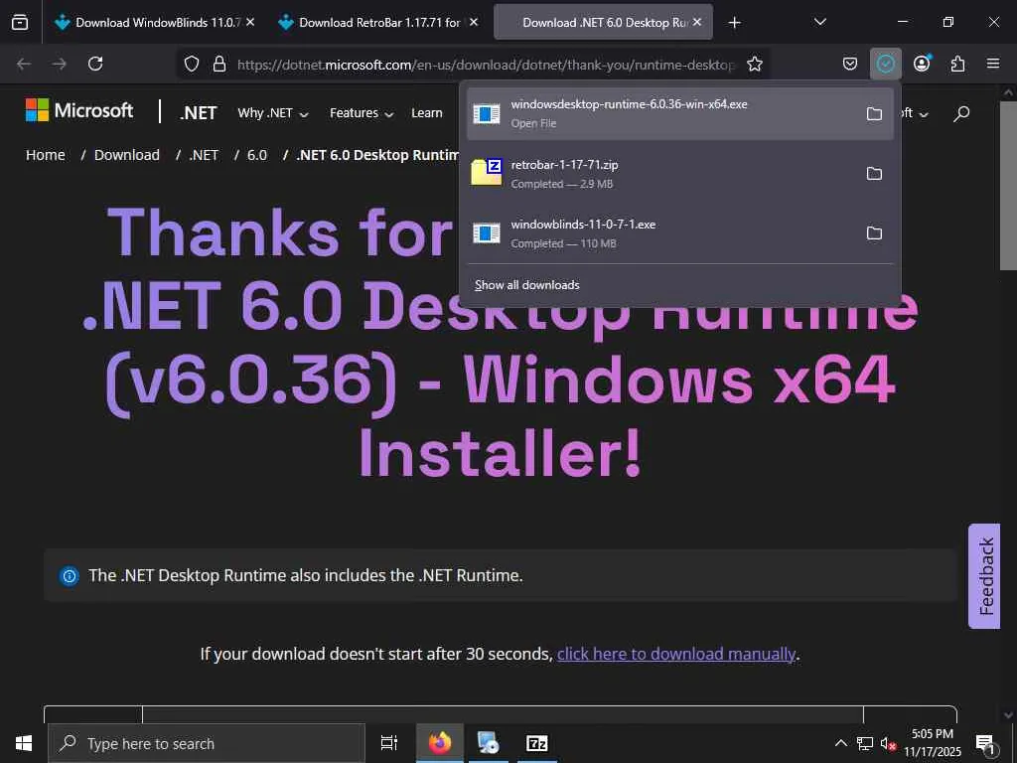Close the WindowBlinds tab
Viewport: 1017px width, 763px height.
tap(250, 22)
